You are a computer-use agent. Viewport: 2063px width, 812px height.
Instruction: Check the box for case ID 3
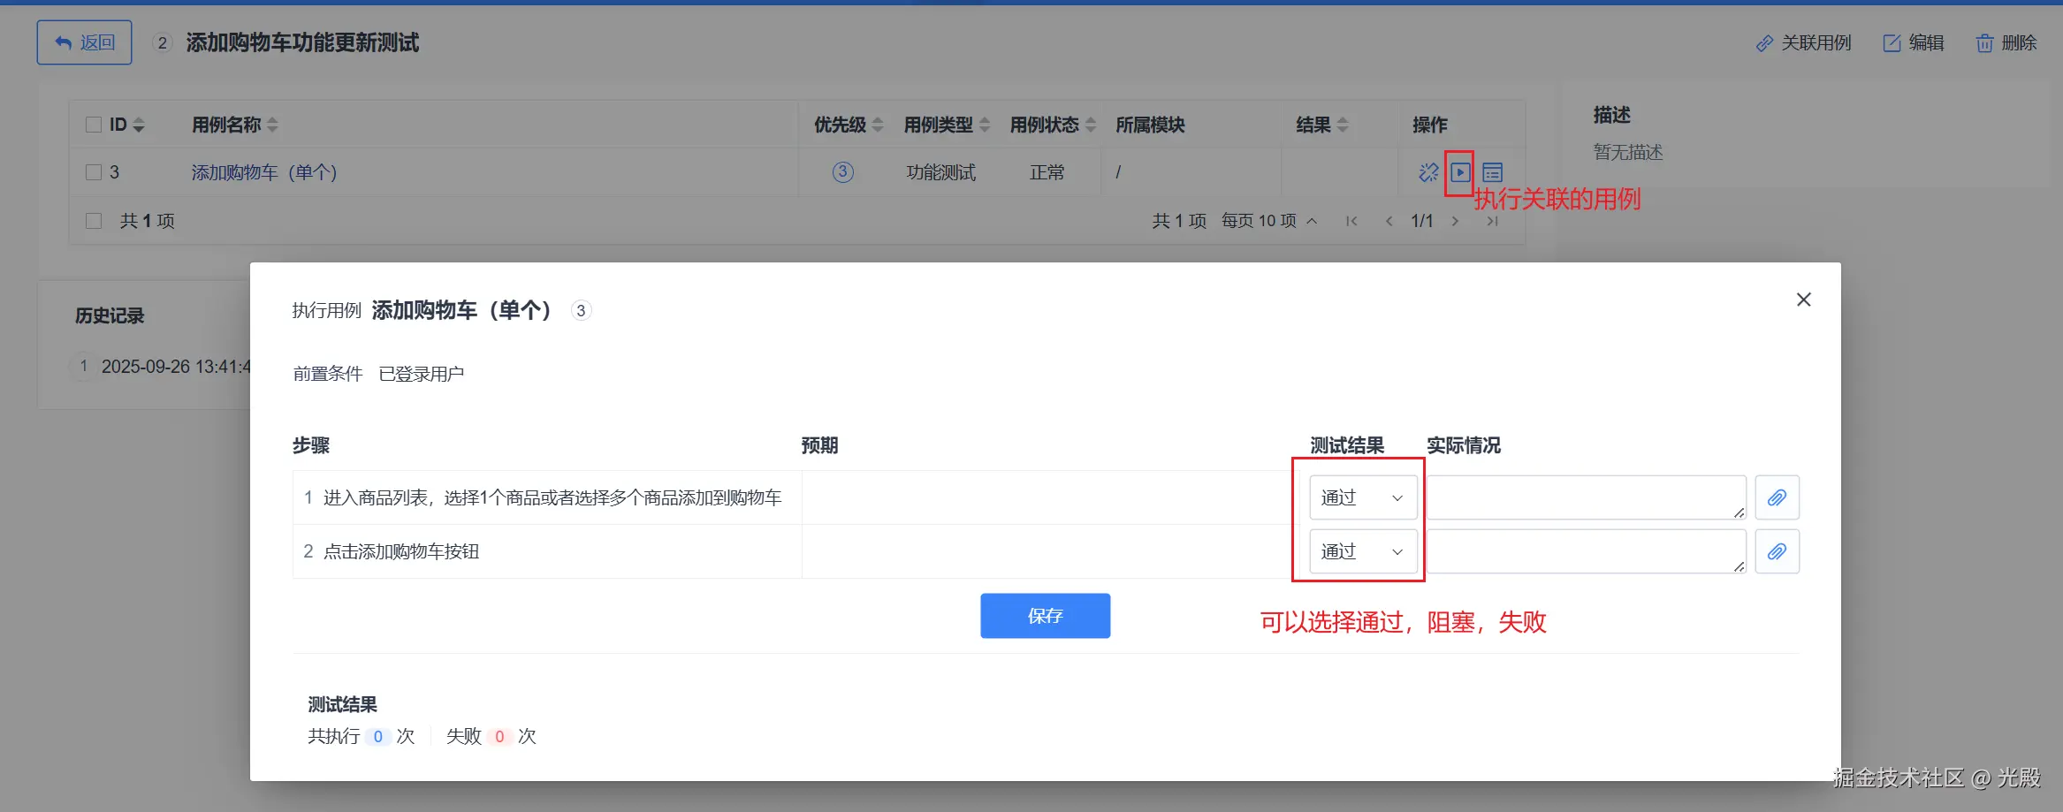click(x=94, y=172)
